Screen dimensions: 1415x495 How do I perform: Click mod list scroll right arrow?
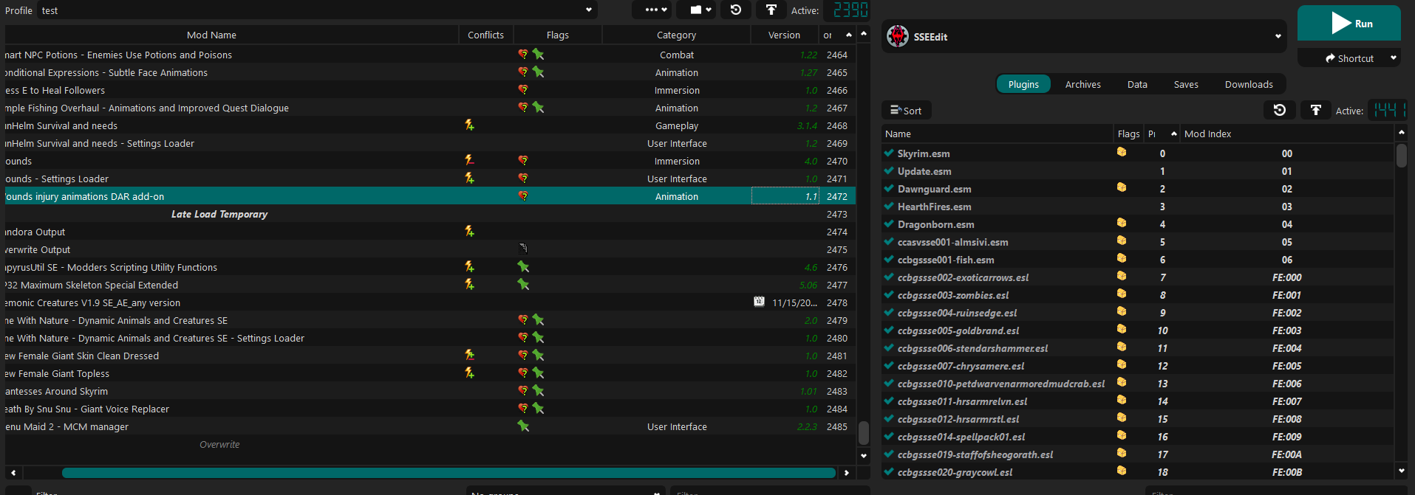[x=847, y=473]
